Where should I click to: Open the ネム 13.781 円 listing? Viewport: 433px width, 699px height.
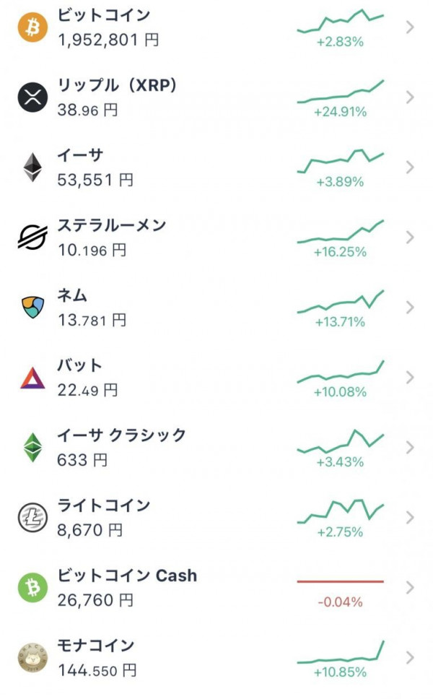tap(216, 307)
